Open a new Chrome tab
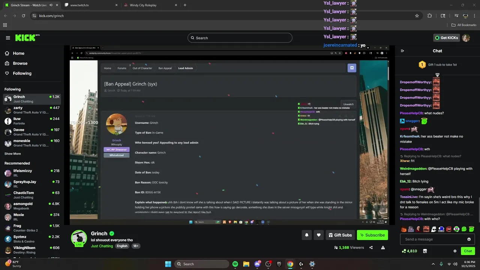 coord(185,5)
